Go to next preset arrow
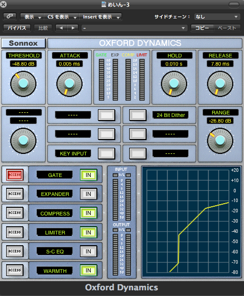Screen dimensions: 244x296 [x=73, y=28]
